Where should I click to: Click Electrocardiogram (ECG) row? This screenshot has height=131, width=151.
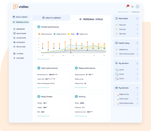click(x=46, y=83)
